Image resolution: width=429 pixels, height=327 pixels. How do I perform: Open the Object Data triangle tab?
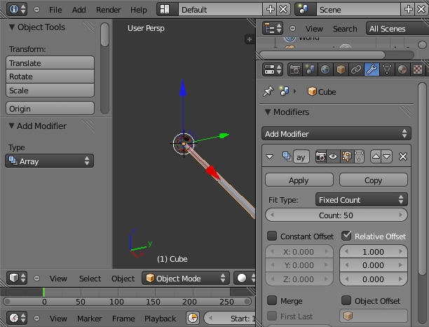pos(387,69)
